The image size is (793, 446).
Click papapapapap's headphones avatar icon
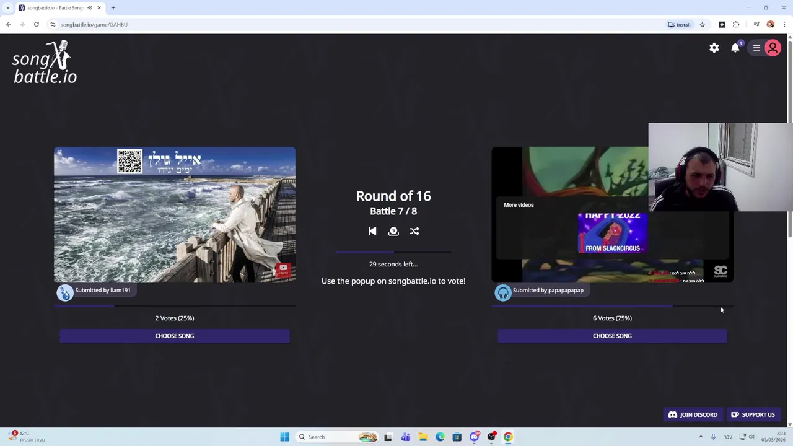(502, 292)
